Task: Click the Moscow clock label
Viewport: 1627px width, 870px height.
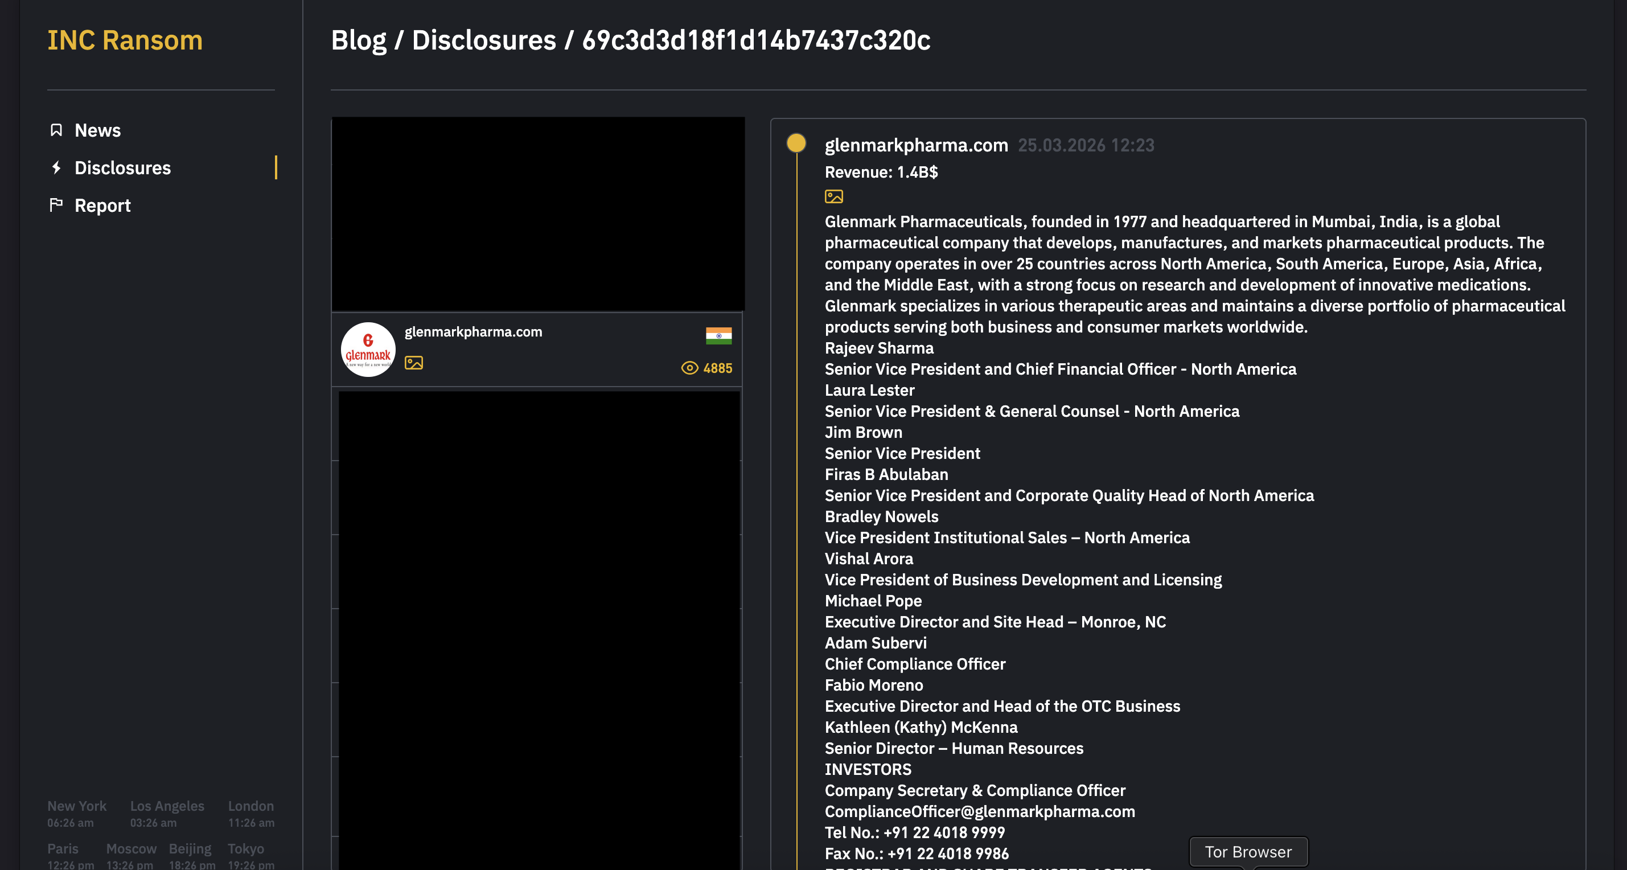Action: click(132, 848)
